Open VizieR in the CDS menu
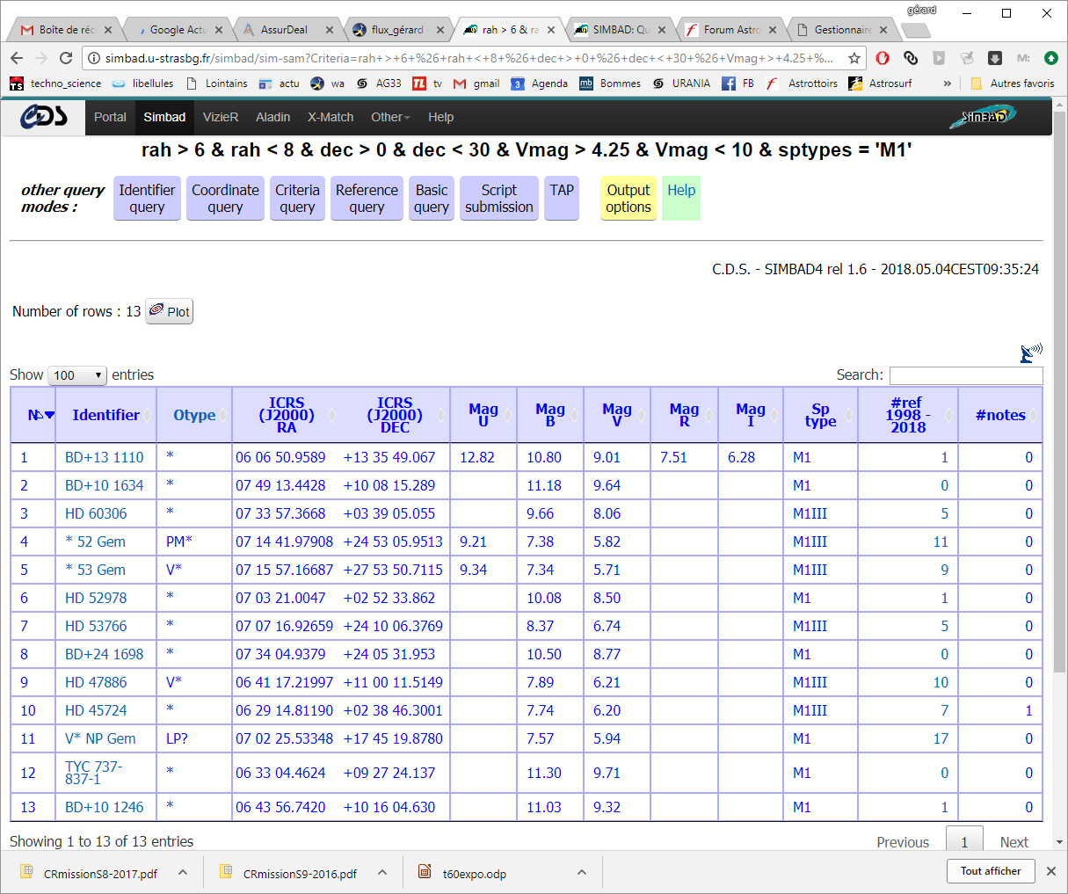The height and width of the screenshot is (894, 1068). 221,117
